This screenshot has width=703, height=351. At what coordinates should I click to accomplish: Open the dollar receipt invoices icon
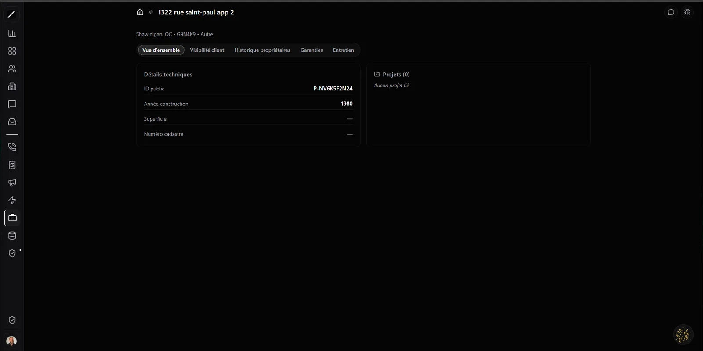pyautogui.click(x=12, y=165)
